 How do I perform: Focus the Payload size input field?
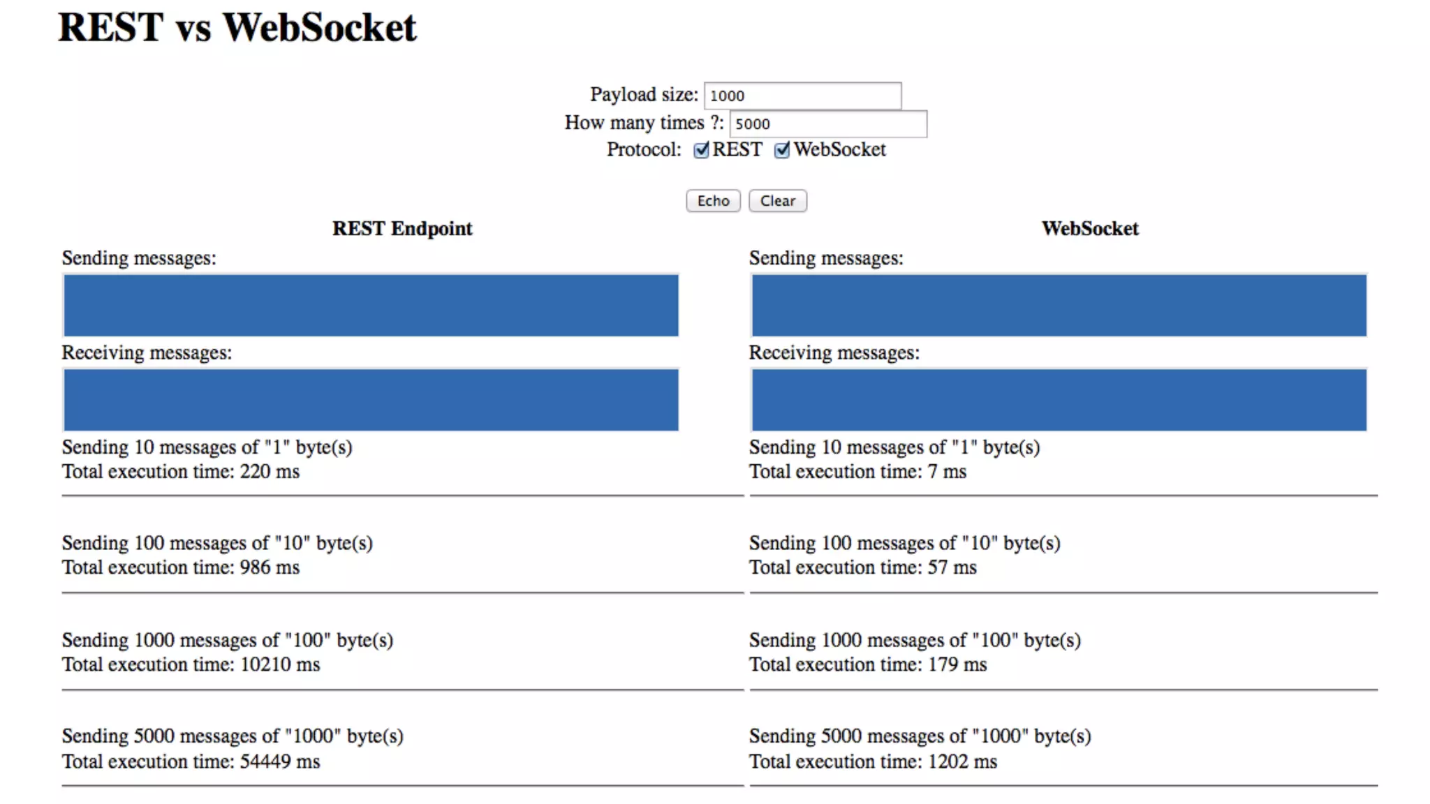[x=802, y=96]
